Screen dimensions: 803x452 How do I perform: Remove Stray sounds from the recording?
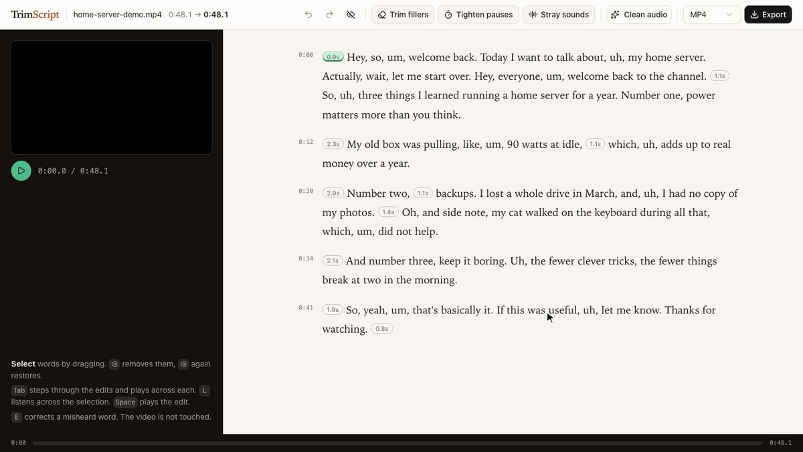point(559,15)
